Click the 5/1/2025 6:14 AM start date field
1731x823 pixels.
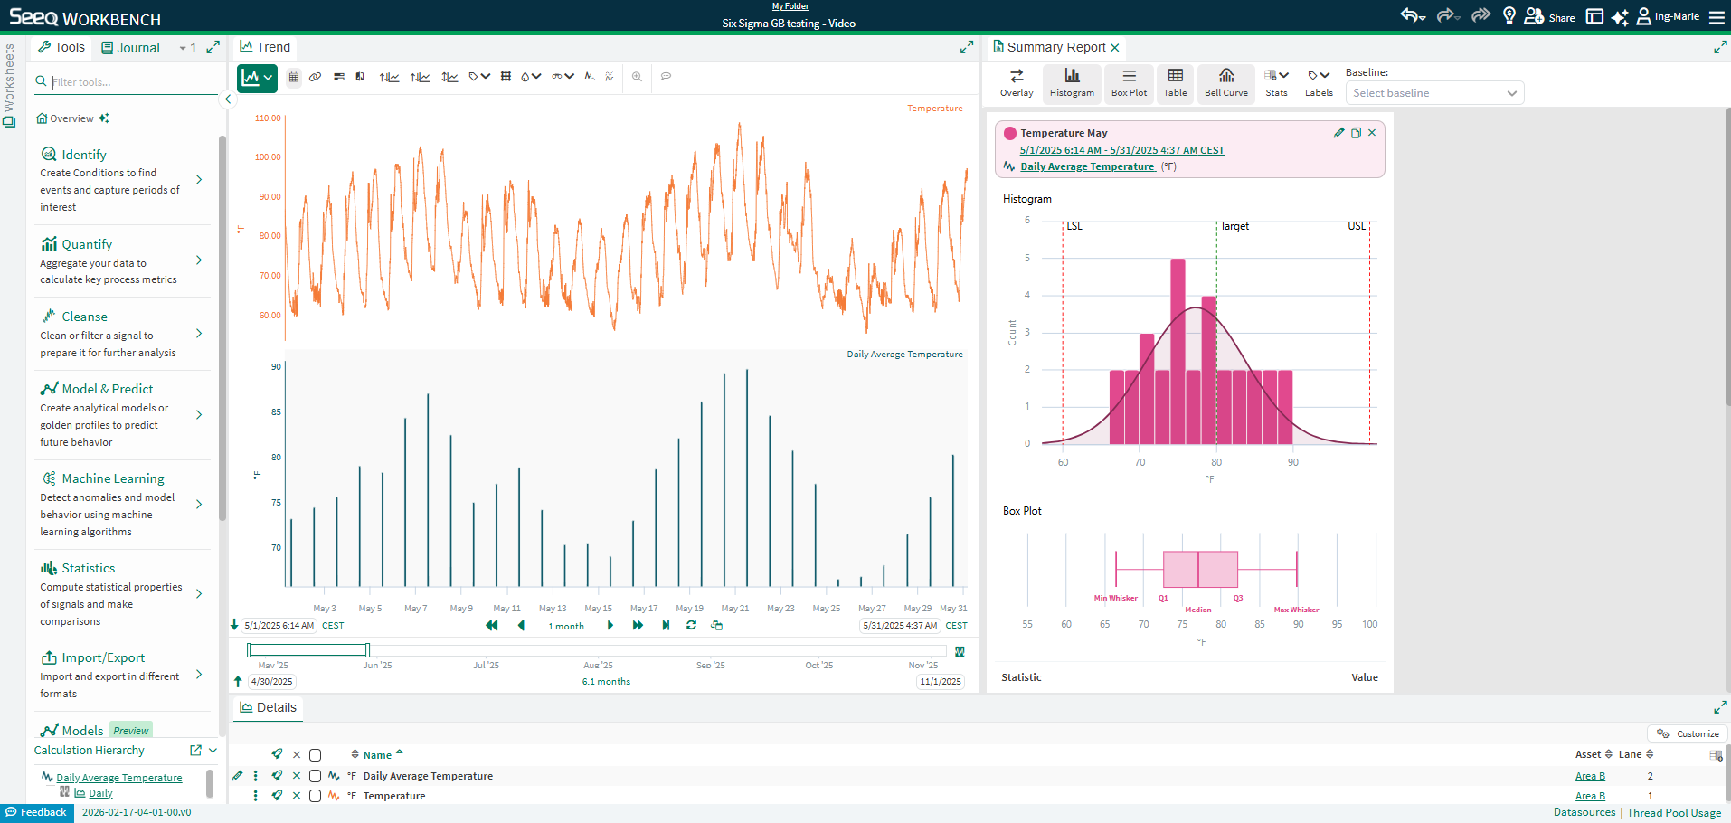279,625
